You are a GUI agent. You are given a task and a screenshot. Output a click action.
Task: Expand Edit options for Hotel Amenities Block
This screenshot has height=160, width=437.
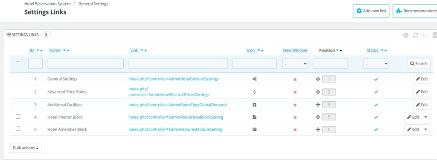(x=426, y=129)
